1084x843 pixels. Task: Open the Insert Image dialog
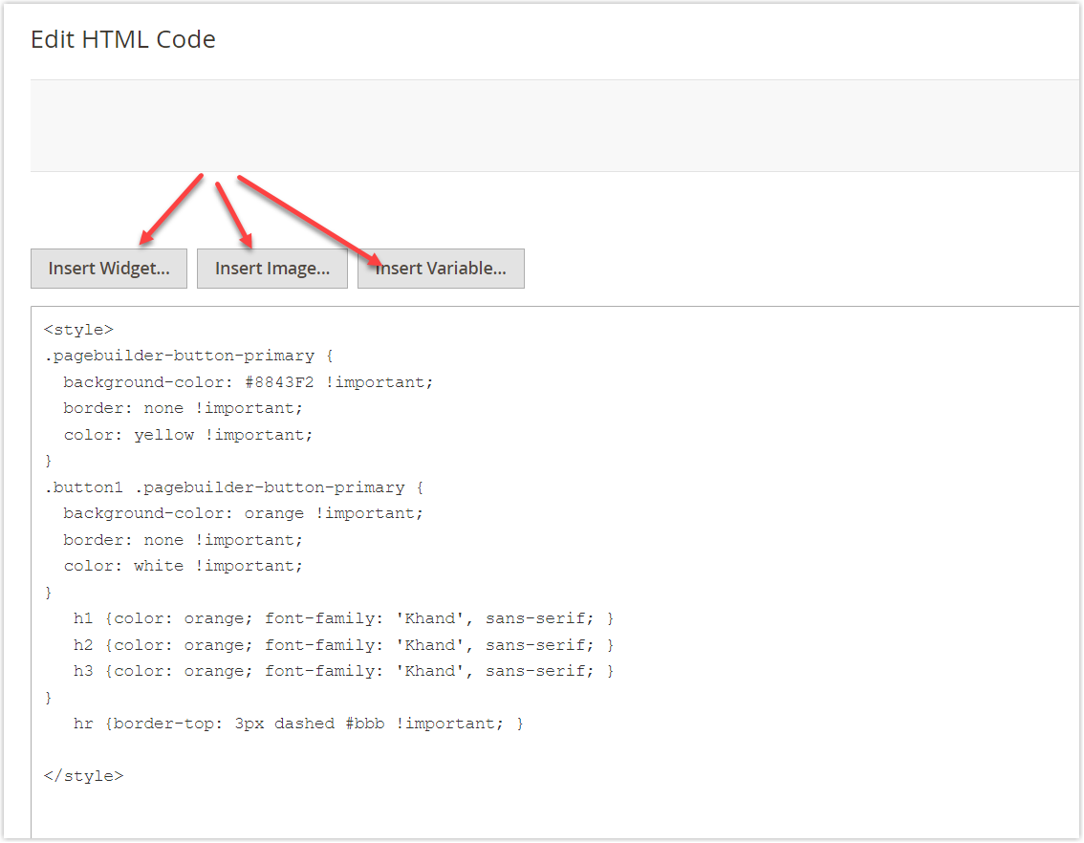[271, 269]
